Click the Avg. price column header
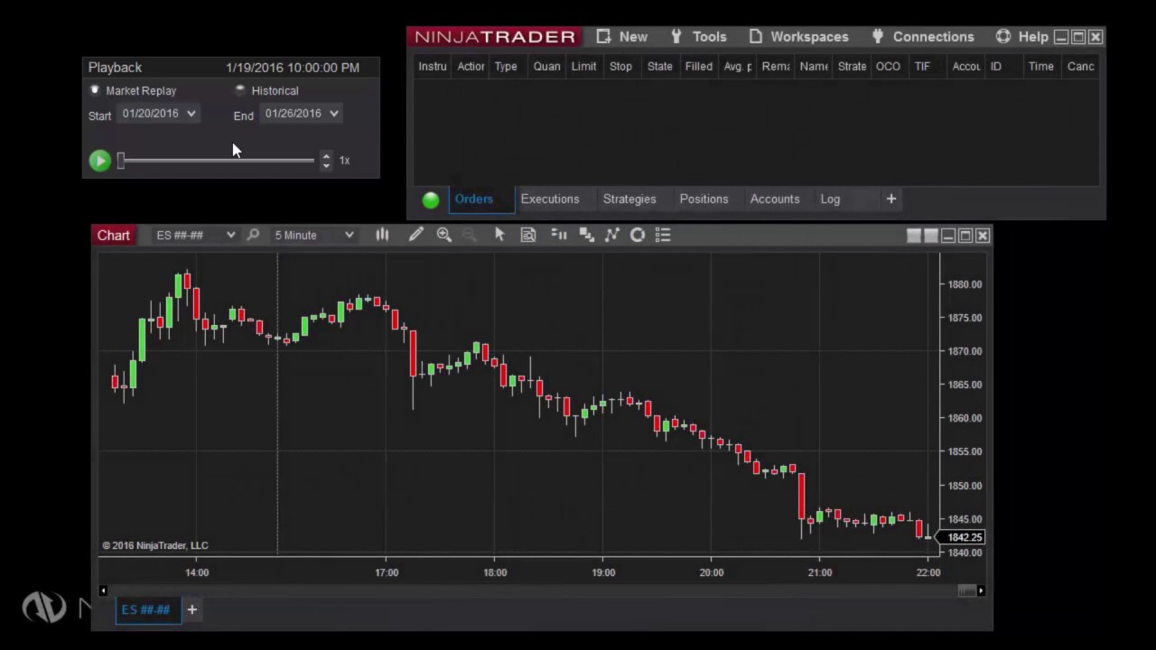Image resolution: width=1156 pixels, height=650 pixels. [x=737, y=67]
